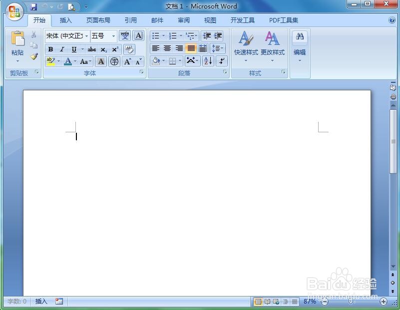Expand the Paragraph dialog launcher 段落

[225, 72]
